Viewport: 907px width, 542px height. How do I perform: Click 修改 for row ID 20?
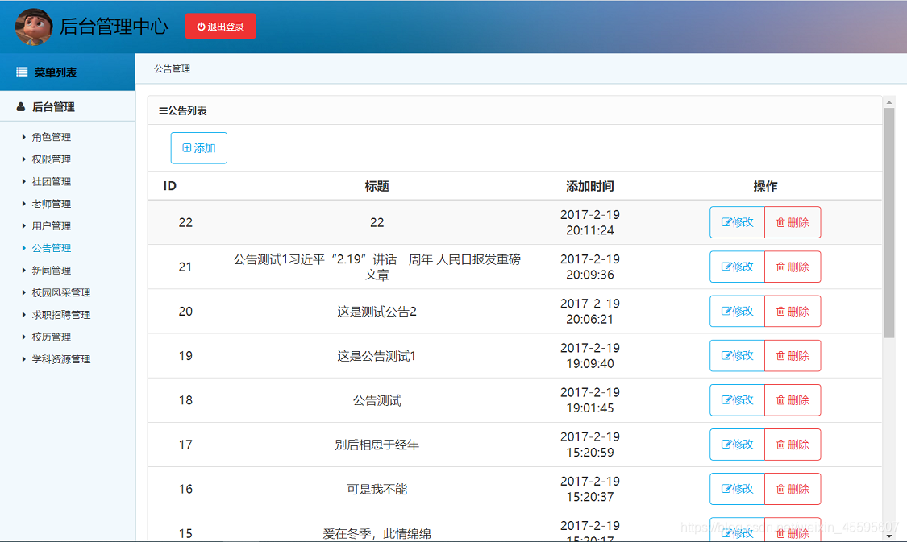(x=737, y=312)
